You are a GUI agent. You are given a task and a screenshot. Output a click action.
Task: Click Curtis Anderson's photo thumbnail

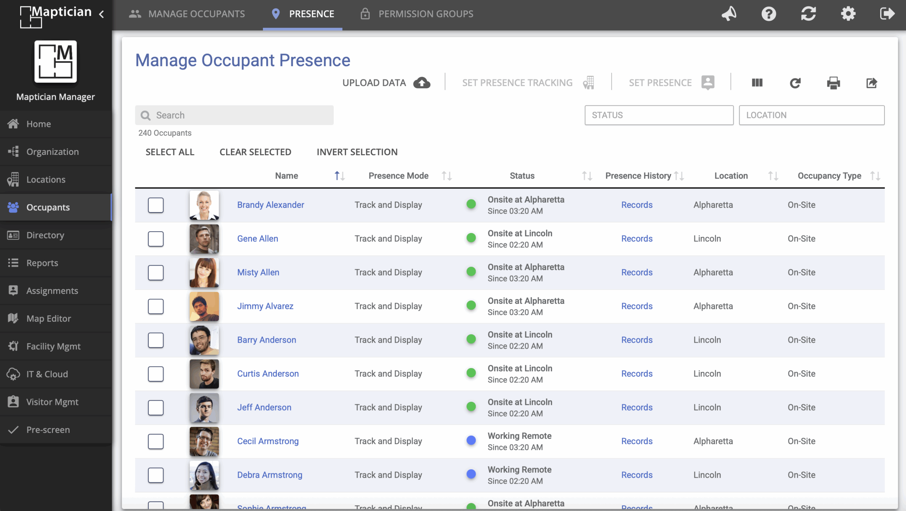pos(204,374)
